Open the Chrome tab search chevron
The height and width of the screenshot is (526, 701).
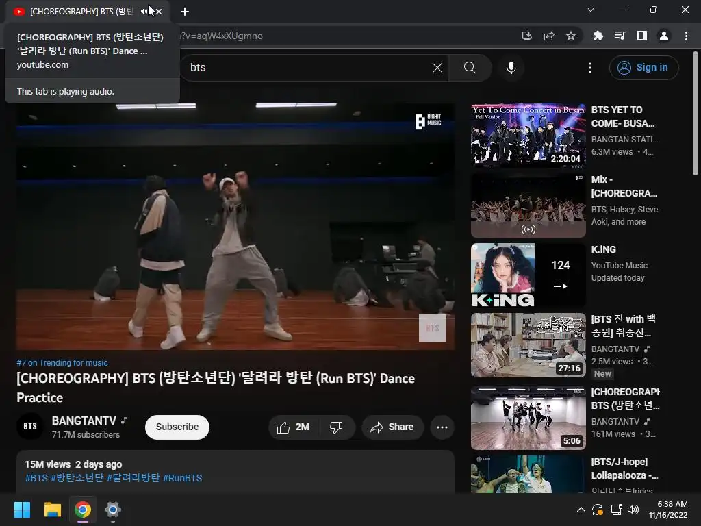[x=591, y=10]
